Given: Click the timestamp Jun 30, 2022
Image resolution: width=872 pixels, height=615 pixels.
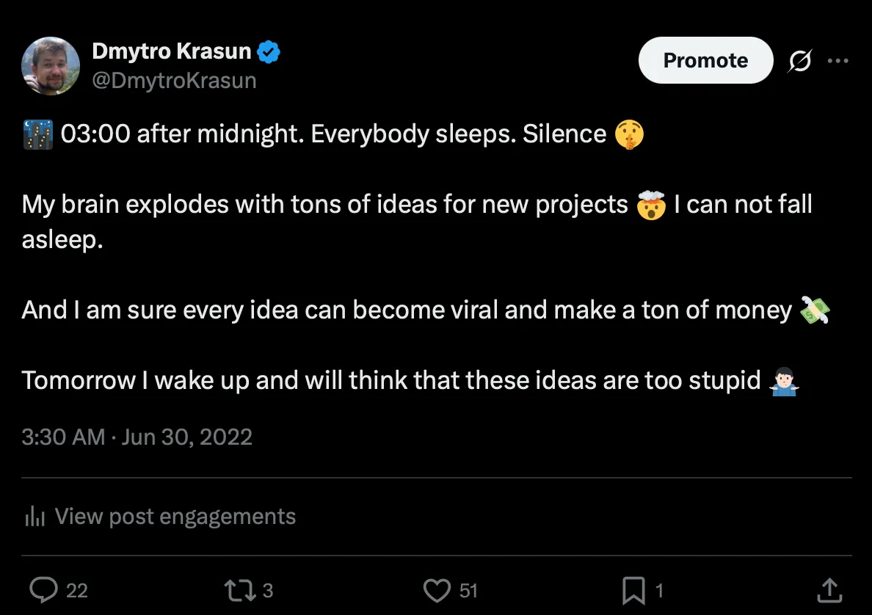Looking at the screenshot, I should click(x=186, y=437).
